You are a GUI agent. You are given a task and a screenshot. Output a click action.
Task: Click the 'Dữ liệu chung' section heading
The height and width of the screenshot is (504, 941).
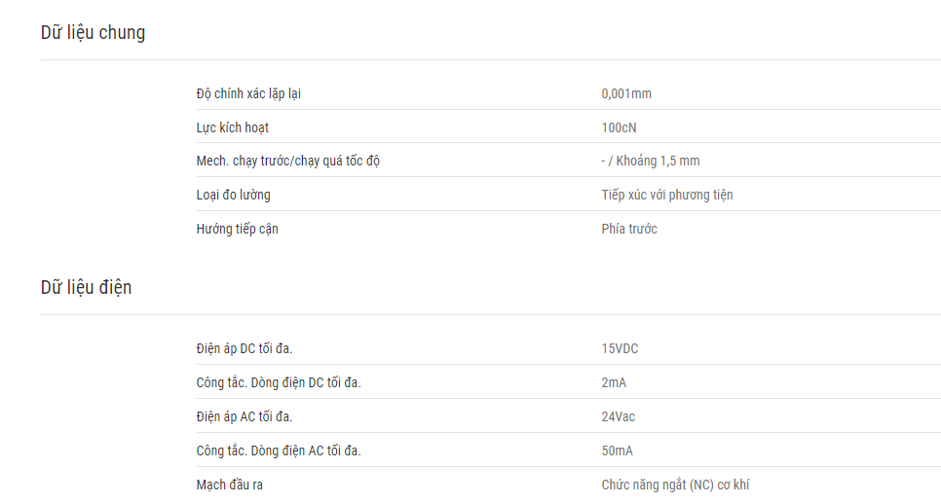click(93, 32)
